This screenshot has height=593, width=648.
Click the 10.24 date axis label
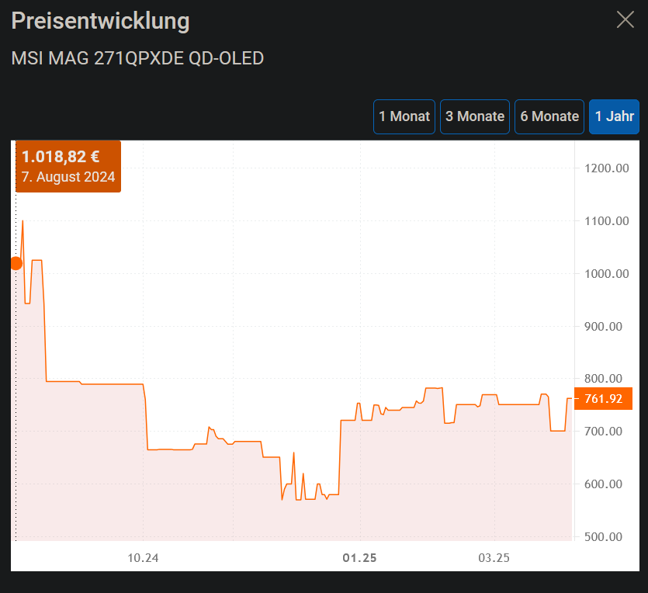(143, 558)
